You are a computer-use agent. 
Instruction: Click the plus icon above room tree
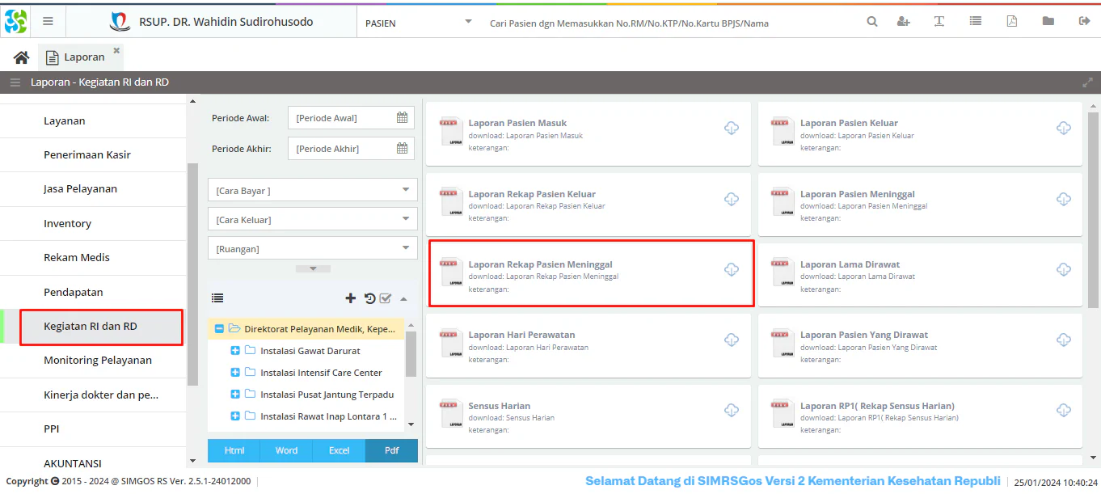pyautogui.click(x=351, y=298)
